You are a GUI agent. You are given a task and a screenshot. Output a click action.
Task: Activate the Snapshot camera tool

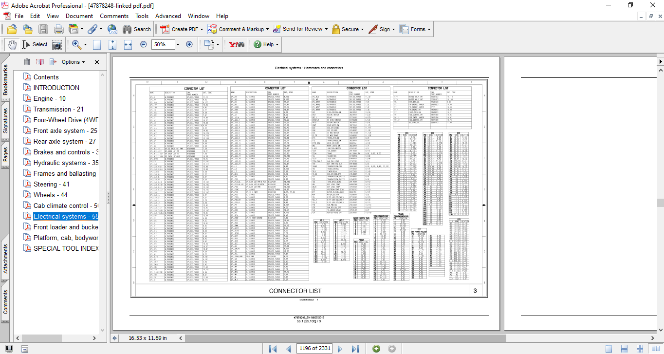click(57, 44)
